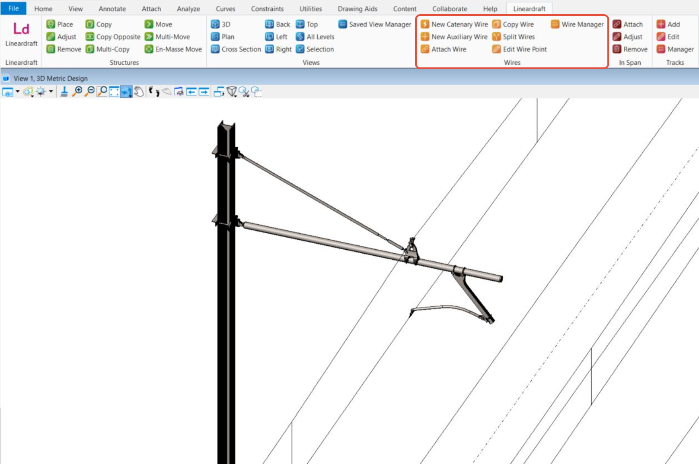Screen dimensions: 699x464
Task: Show the Back view
Action: point(278,24)
